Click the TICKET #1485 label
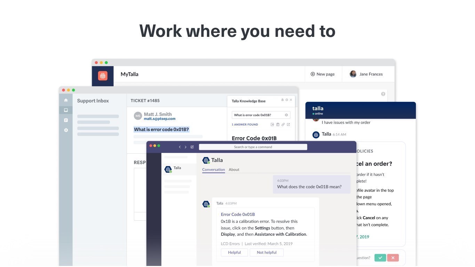 click(x=145, y=101)
